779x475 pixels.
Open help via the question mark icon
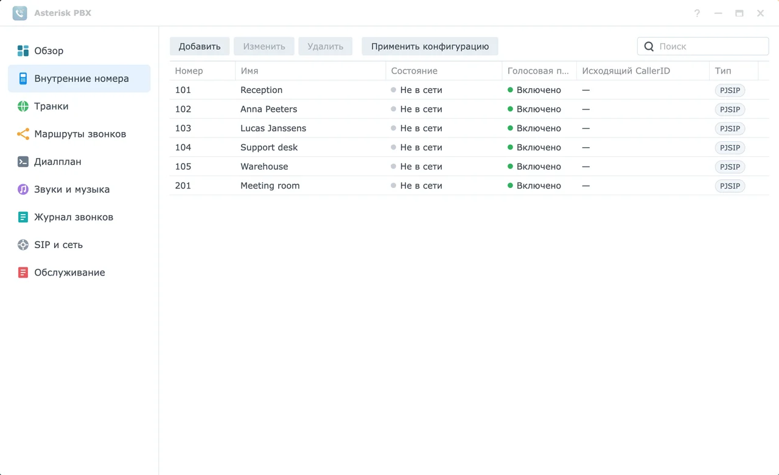[x=697, y=13]
